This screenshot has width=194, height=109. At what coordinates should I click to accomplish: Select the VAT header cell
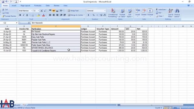click(x=130, y=29)
